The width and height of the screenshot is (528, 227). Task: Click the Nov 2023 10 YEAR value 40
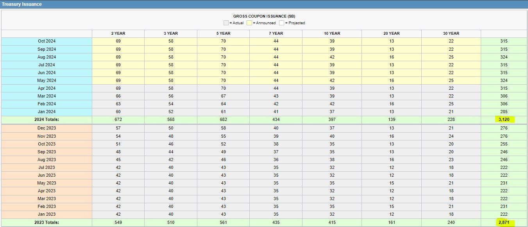pos(332,136)
